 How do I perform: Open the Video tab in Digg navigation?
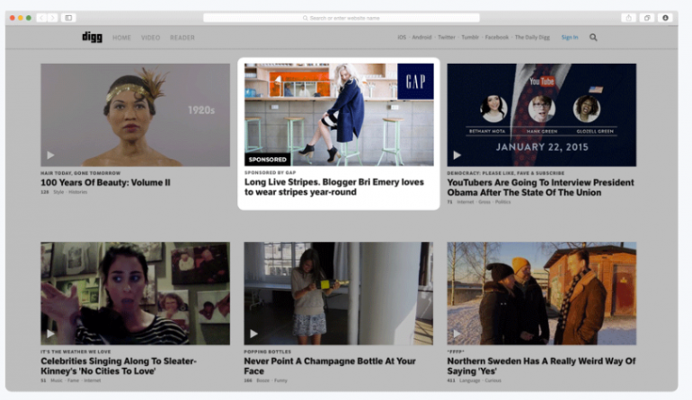click(x=150, y=38)
